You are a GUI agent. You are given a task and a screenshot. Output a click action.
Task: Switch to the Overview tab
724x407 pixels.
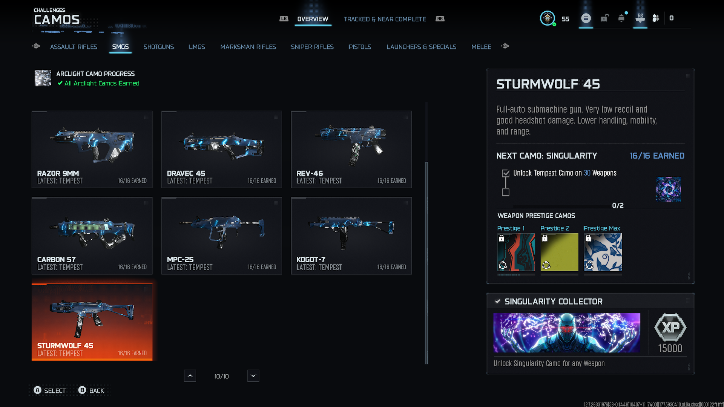point(313,19)
